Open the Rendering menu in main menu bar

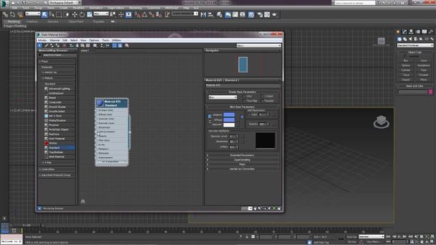click(x=136, y=8)
